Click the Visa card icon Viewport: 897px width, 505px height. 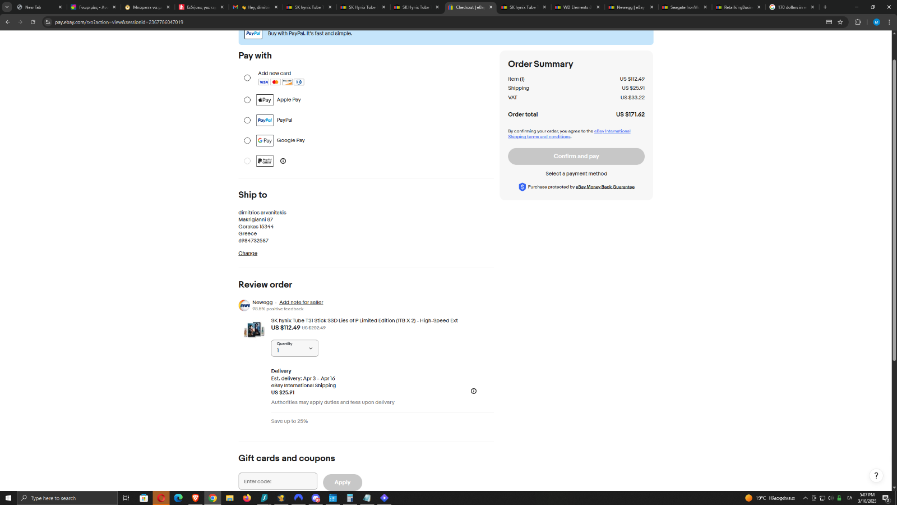pyautogui.click(x=263, y=82)
